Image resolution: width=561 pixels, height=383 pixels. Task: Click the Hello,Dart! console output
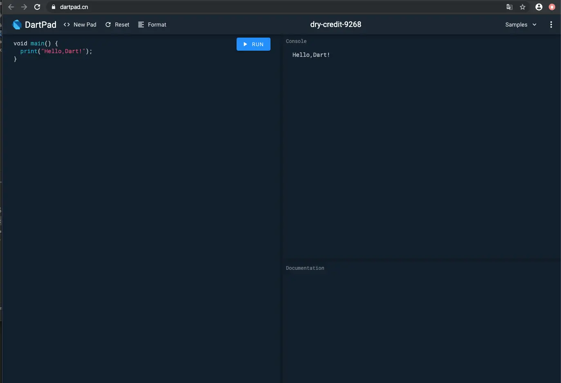311,55
